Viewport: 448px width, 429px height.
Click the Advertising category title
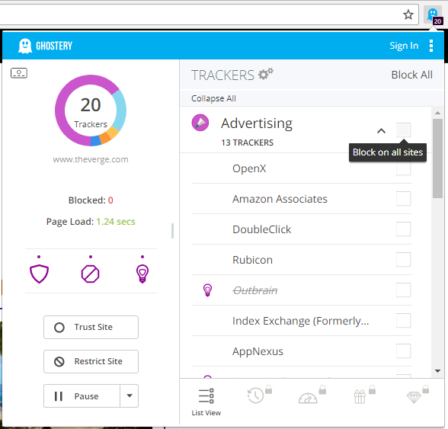257,123
